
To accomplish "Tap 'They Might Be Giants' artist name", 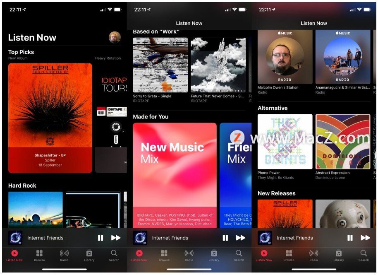I will click(x=276, y=178).
